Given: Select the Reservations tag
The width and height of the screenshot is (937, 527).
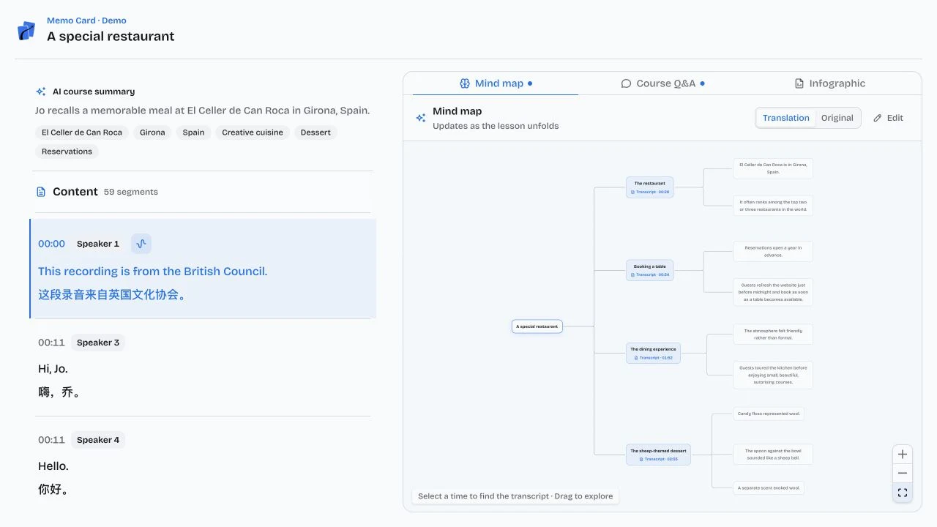Looking at the screenshot, I should [67, 152].
